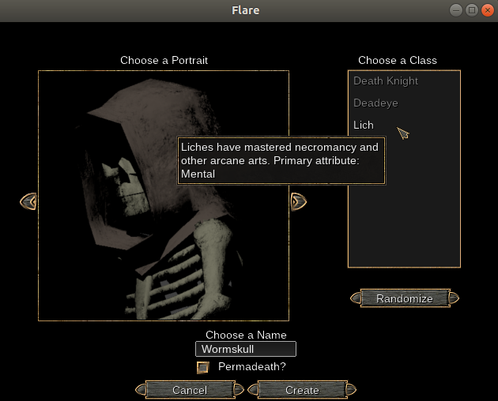
Task: Minimize the Flare window
Action: point(456,10)
